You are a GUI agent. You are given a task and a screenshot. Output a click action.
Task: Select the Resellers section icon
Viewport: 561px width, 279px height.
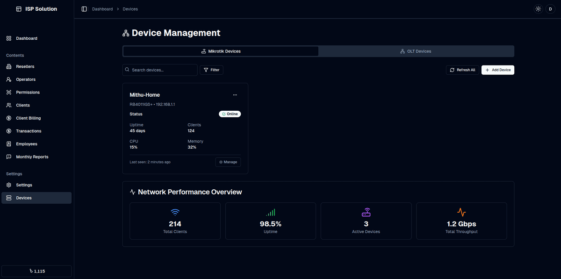pos(8,66)
